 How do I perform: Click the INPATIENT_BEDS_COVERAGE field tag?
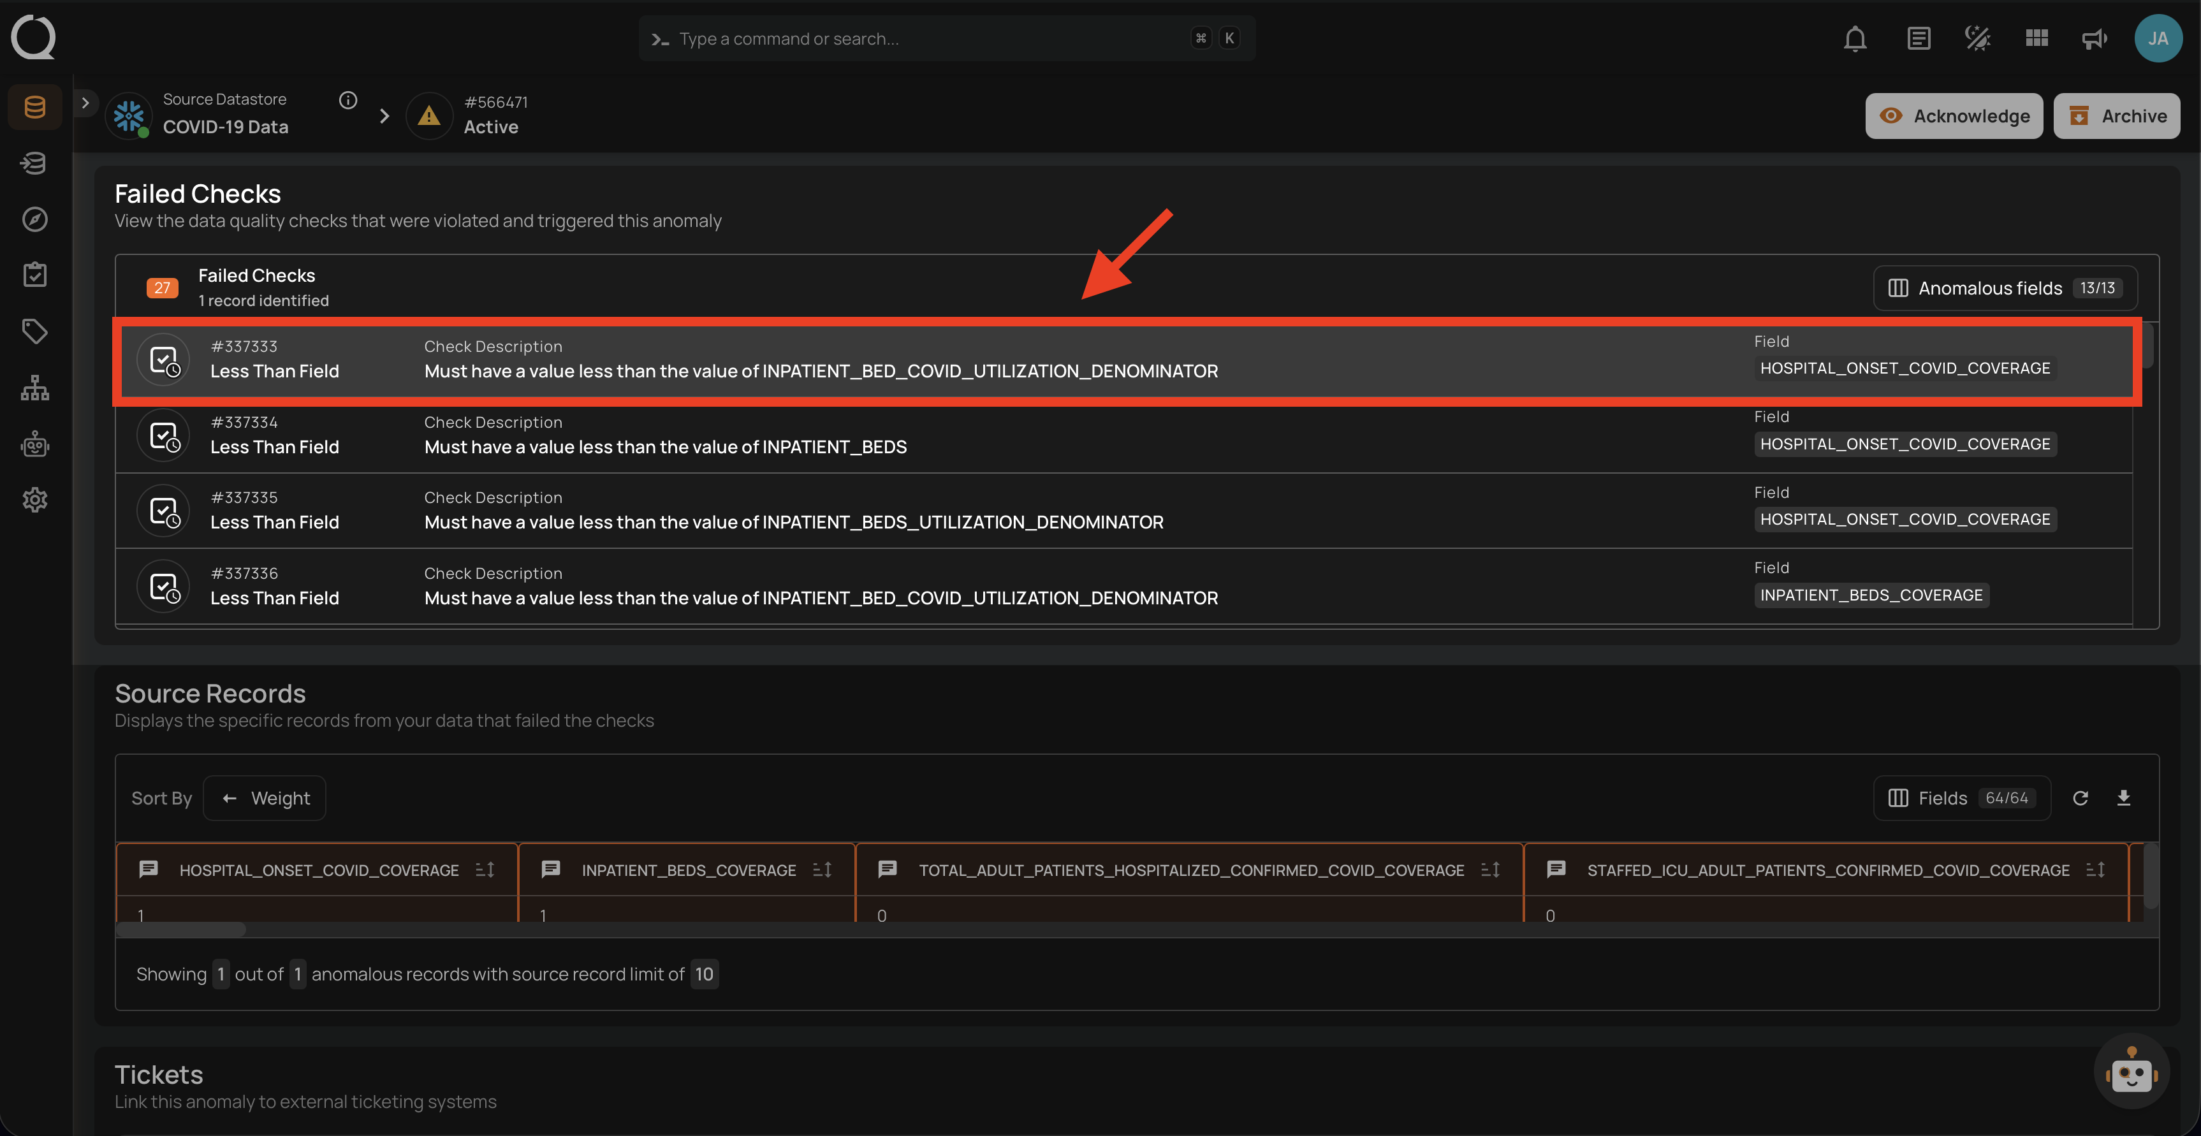point(1871,595)
